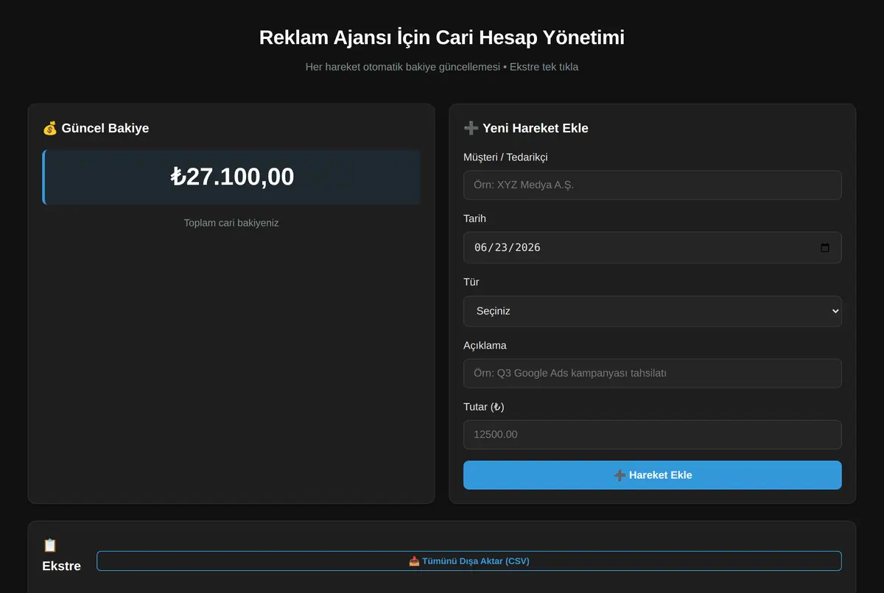Click the Tutar (₺) label
The width and height of the screenshot is (884, 593).
click(484, 407)
